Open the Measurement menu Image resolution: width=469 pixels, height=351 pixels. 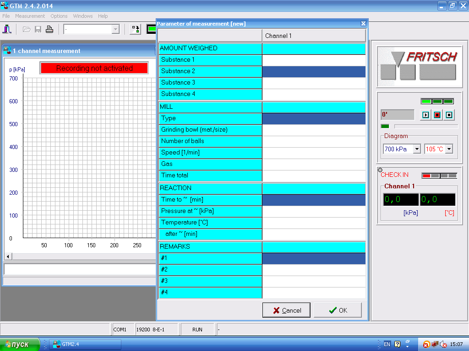pos(30,16)
